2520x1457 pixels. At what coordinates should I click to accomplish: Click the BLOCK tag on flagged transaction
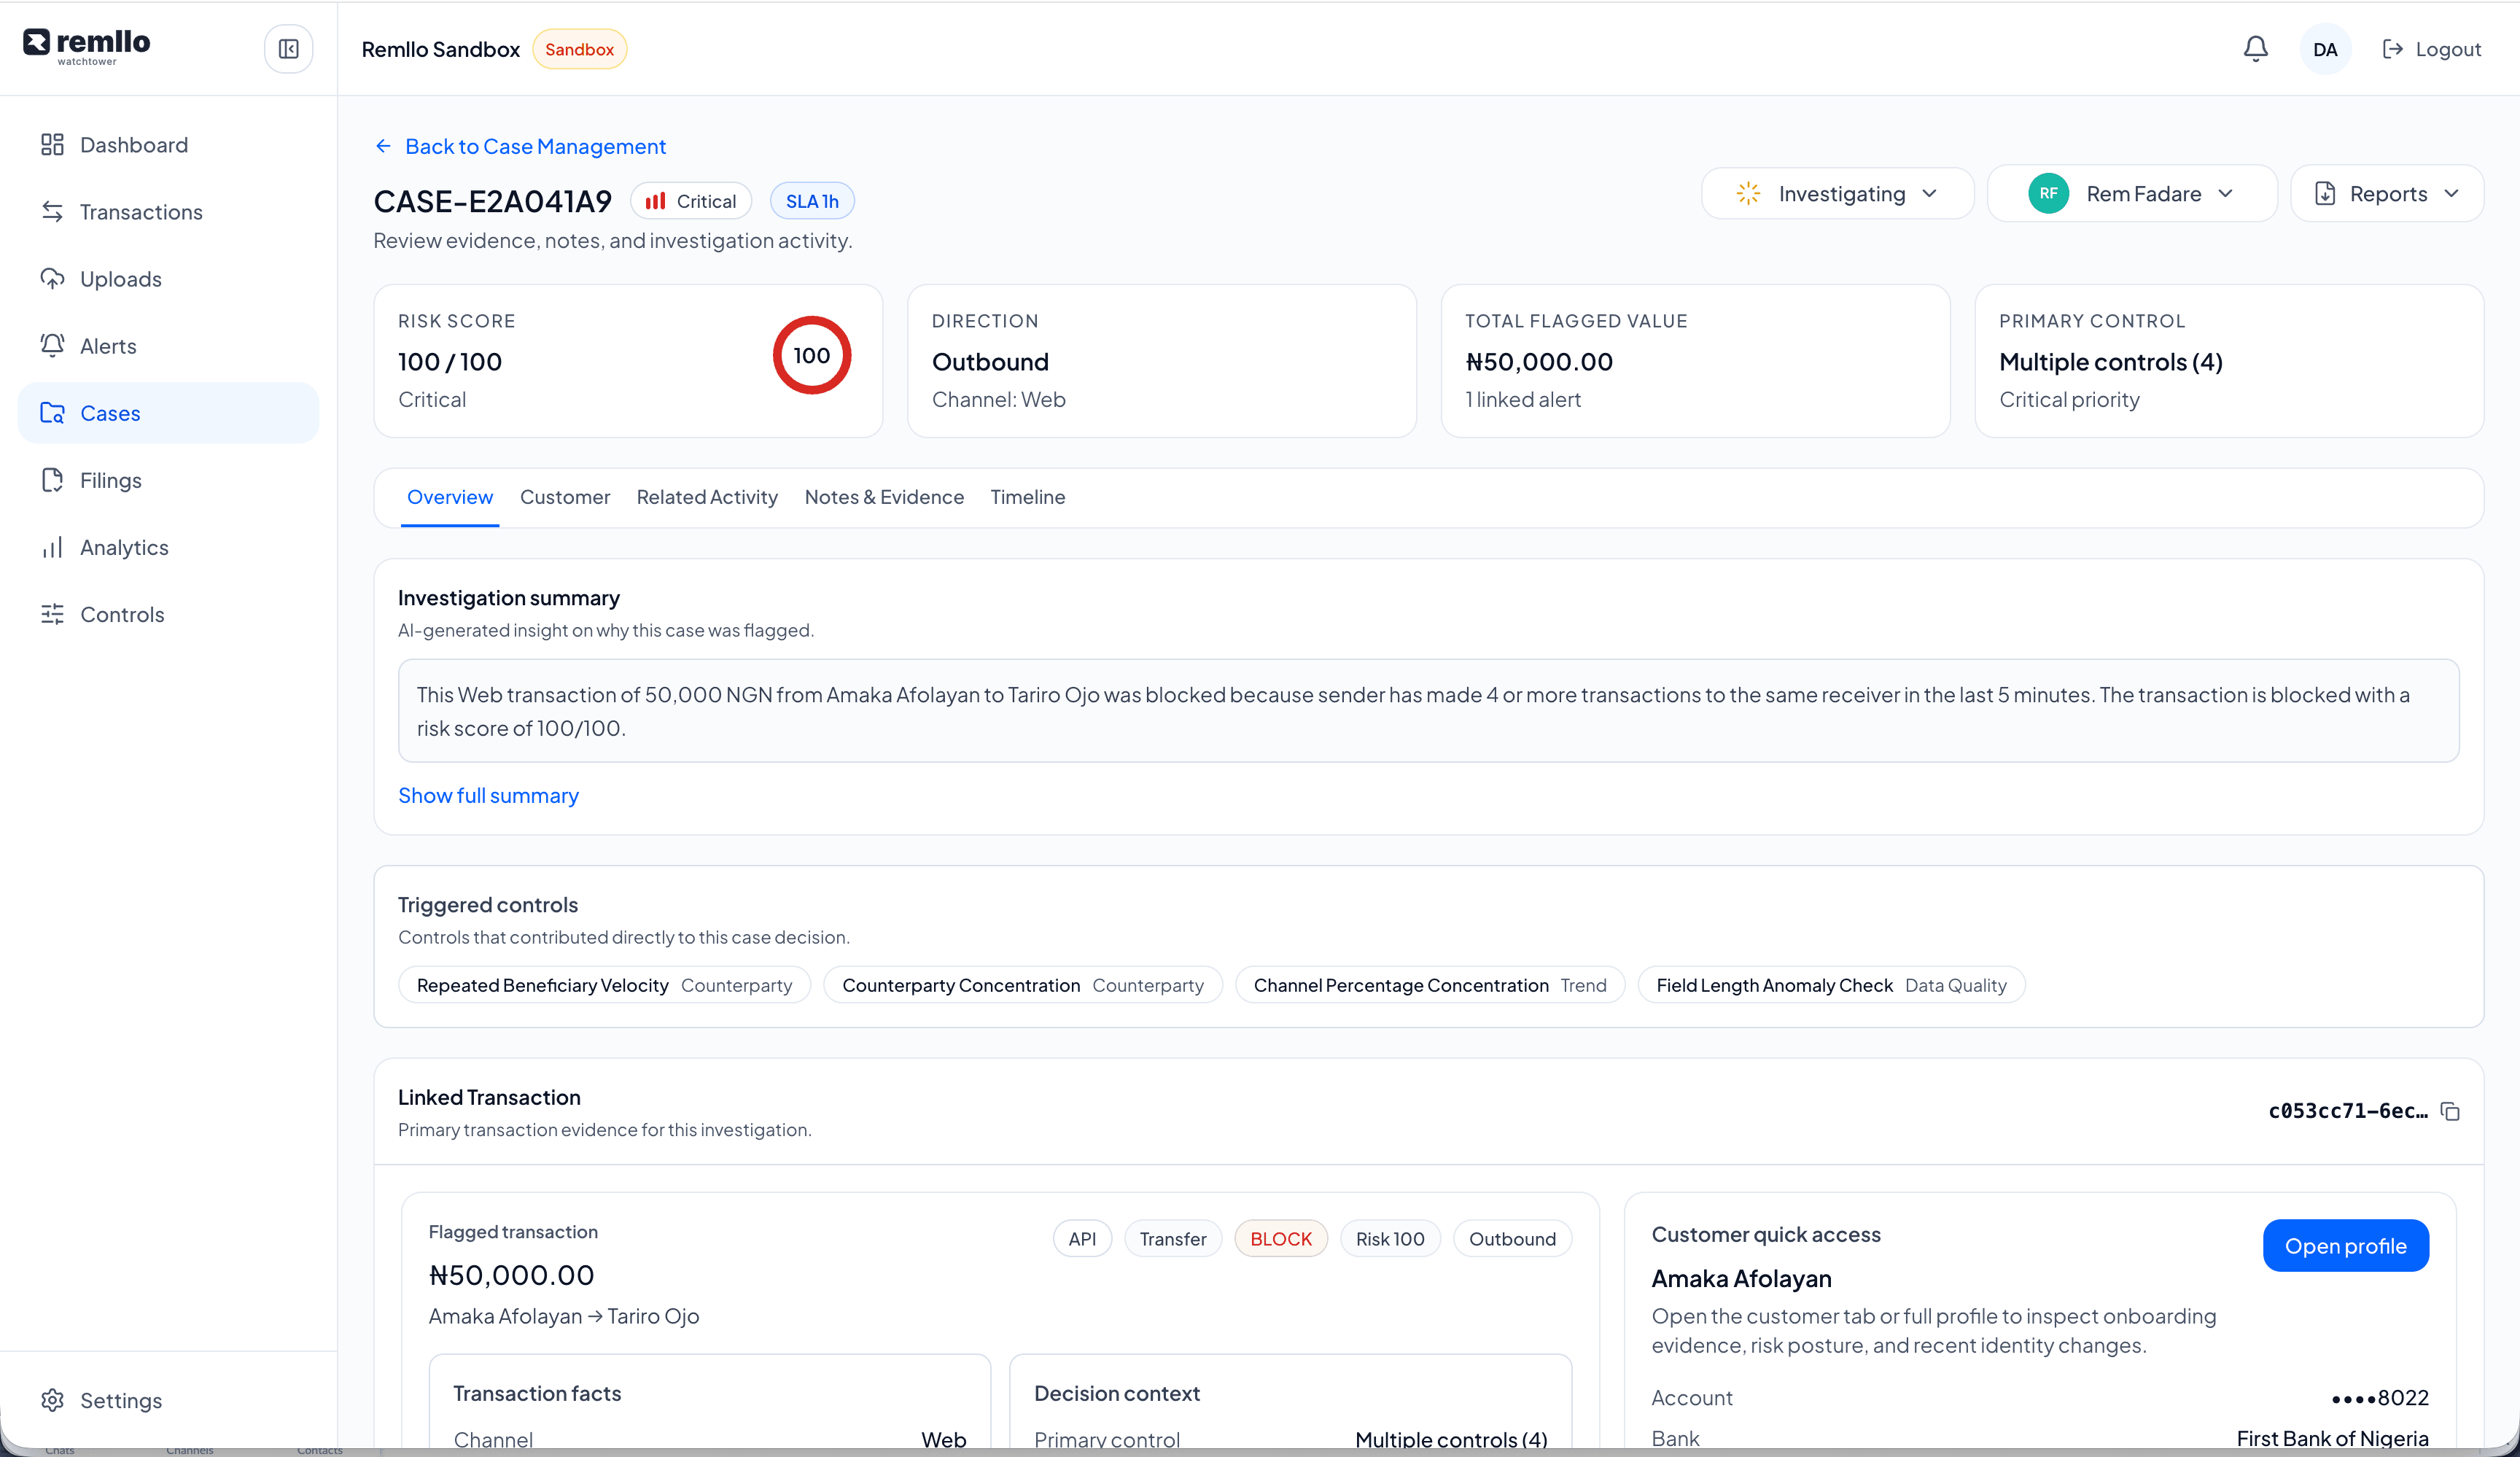click(1281, 1239)
